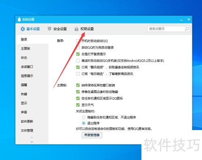This screenshot has height=160, width=202.
Task: Select 声音 in the sidebar
Action: pyautogui.click(x=32, y=112)
